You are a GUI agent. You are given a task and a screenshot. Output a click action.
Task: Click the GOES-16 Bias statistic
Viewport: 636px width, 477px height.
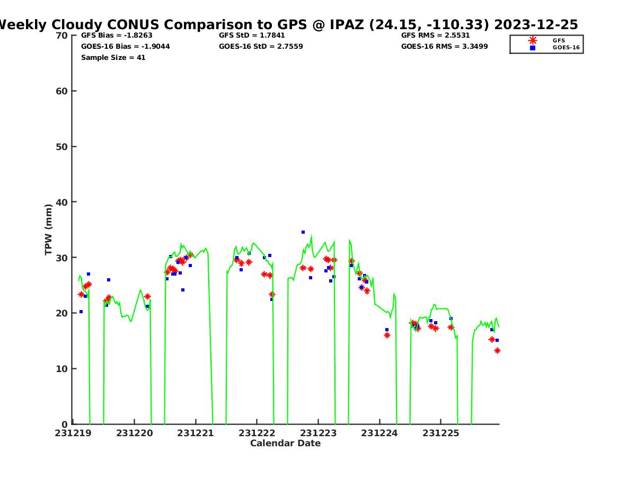tap(125, 47)
